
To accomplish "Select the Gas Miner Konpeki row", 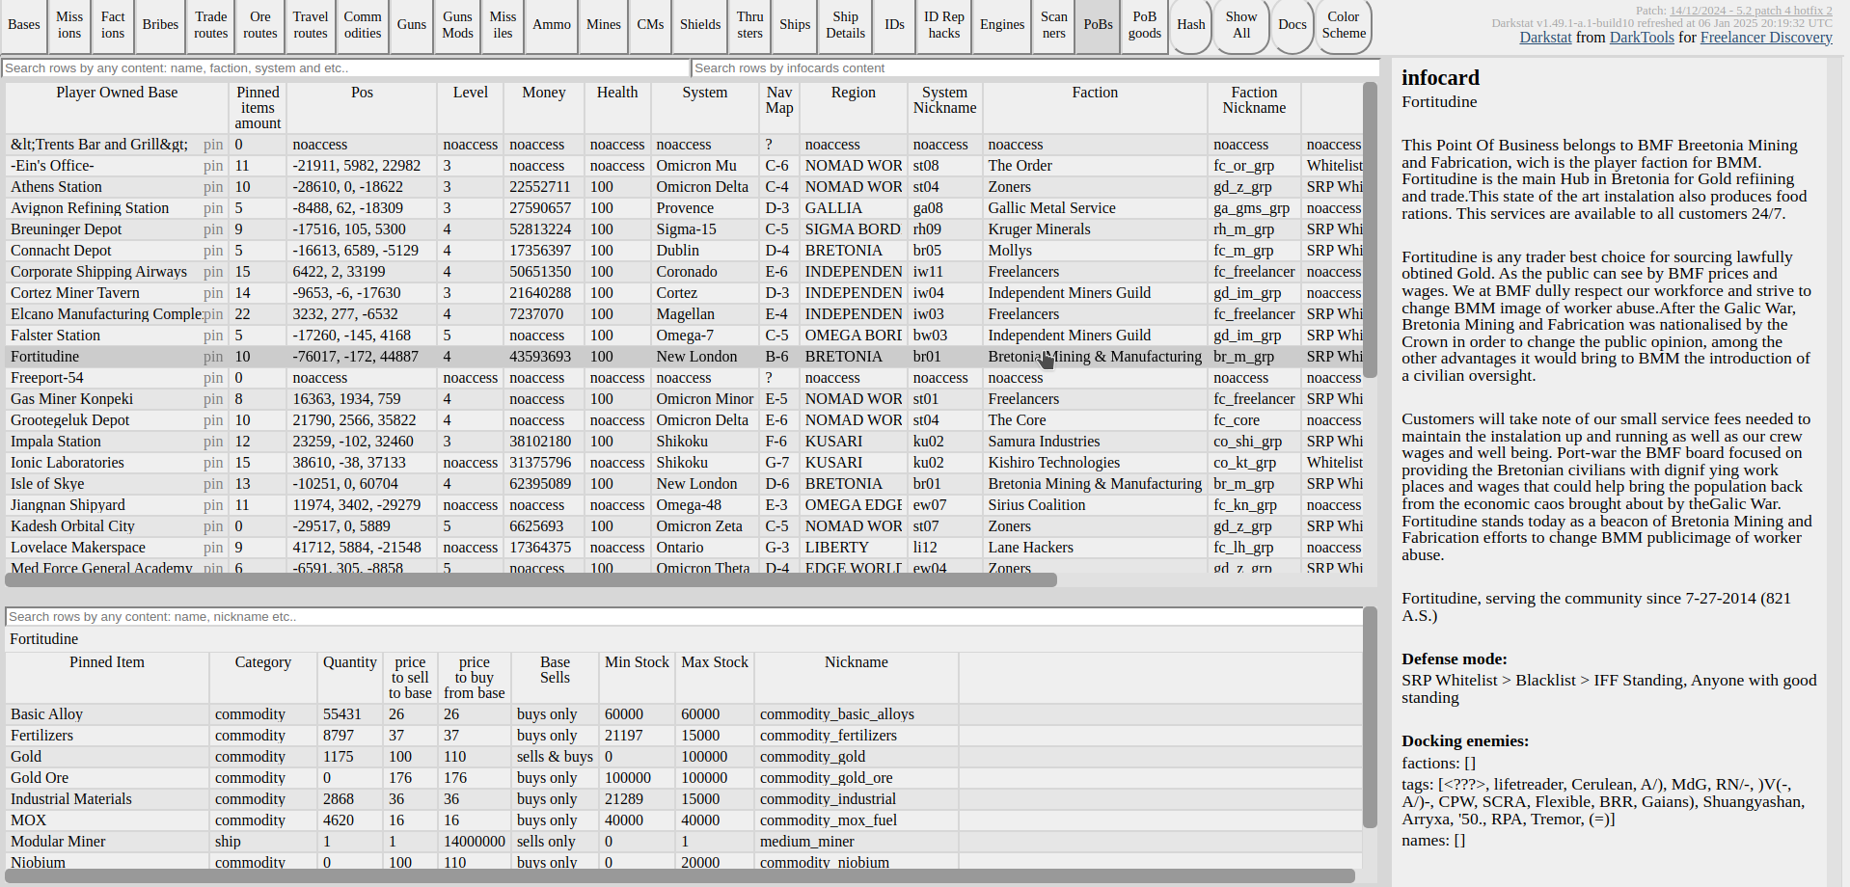I will pos(684,399).
